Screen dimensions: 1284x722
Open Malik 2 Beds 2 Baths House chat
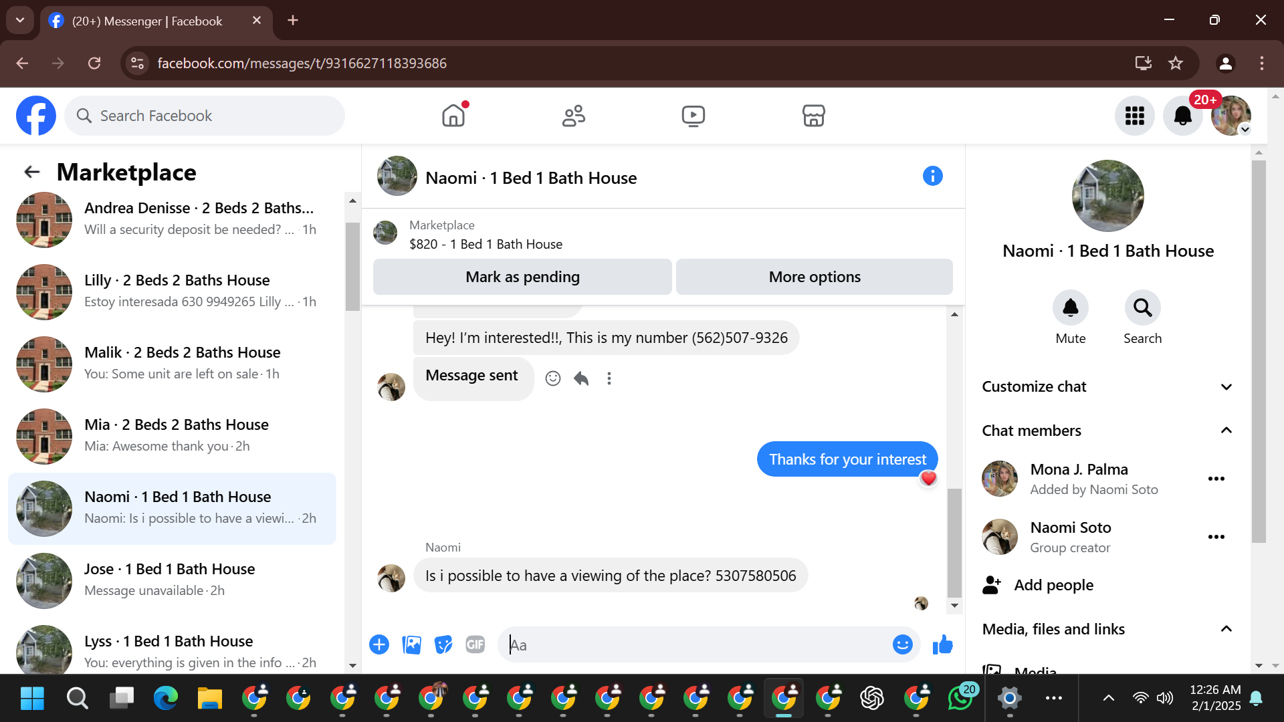[173, 364]
